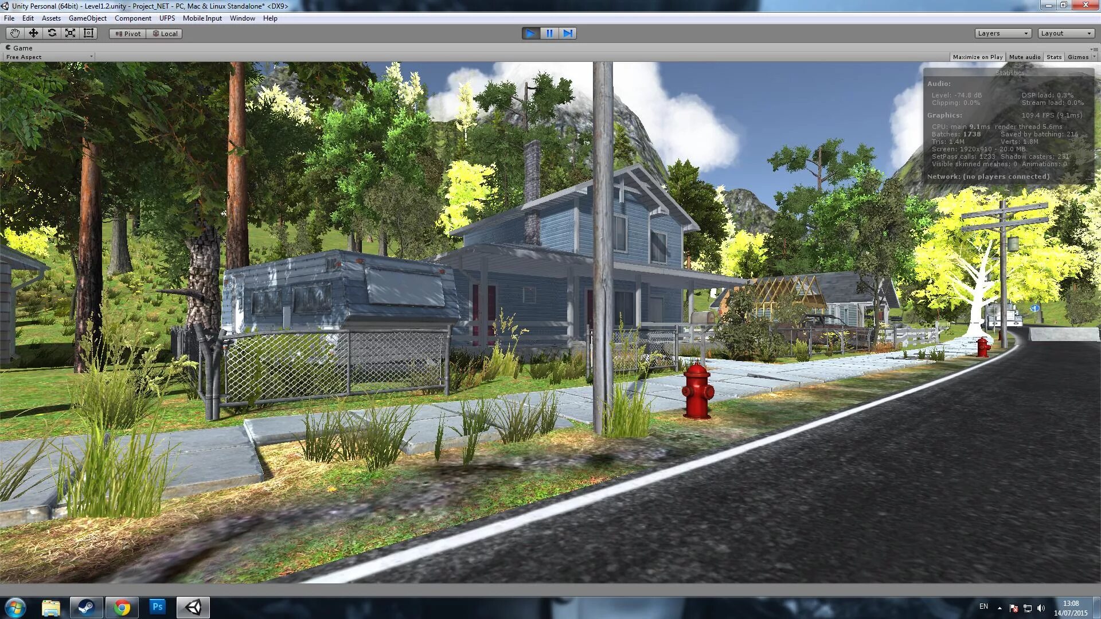Viewport: 1101px width, 619px height.
Task: Click the Rect Transform tool icon
Action: (88, 33)
